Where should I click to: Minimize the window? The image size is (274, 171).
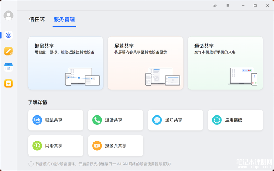tap(243, 5)
